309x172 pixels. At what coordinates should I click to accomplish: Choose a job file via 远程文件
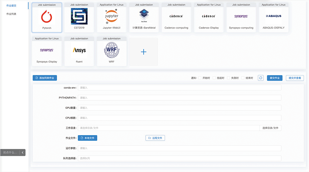155,138
